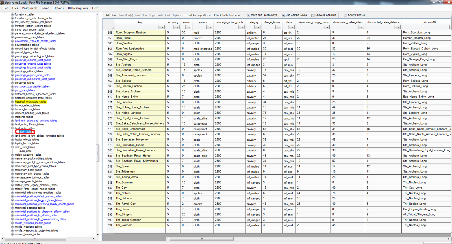Open the ammo column filter dropdown
The image size is (452, 244).
(188, 27)
